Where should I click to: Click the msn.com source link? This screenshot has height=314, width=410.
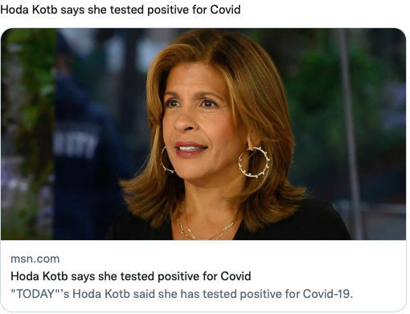pos(35,259)
